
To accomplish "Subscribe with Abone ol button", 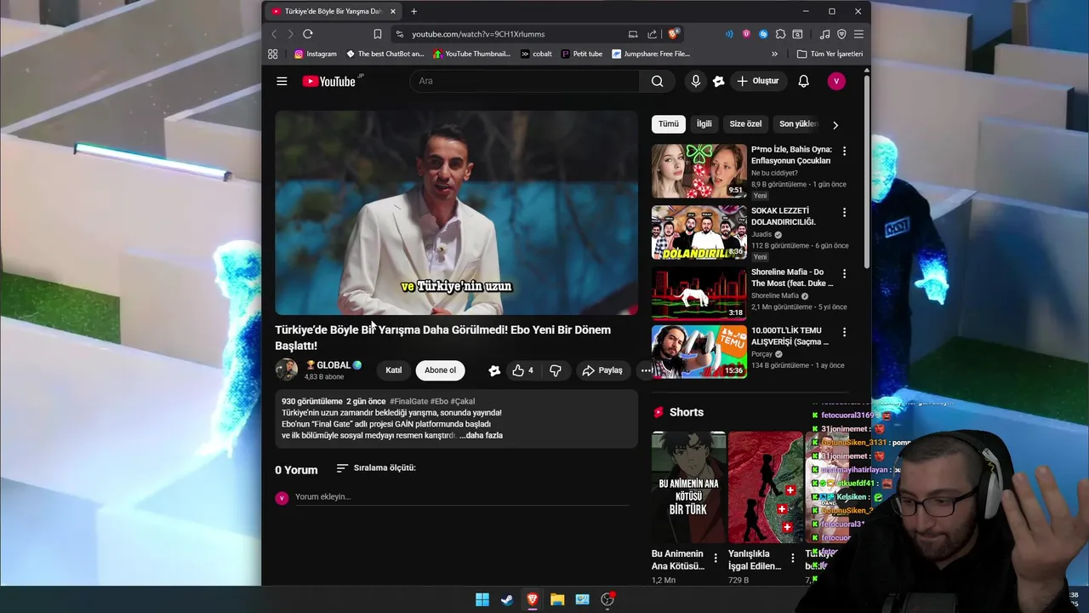I will tap(440, 370).
